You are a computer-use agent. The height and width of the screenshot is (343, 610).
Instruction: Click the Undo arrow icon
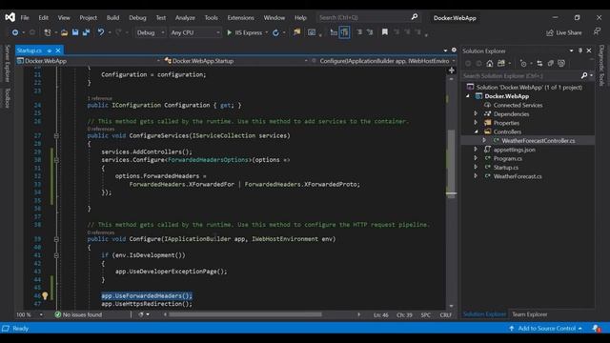pos(101,32)
